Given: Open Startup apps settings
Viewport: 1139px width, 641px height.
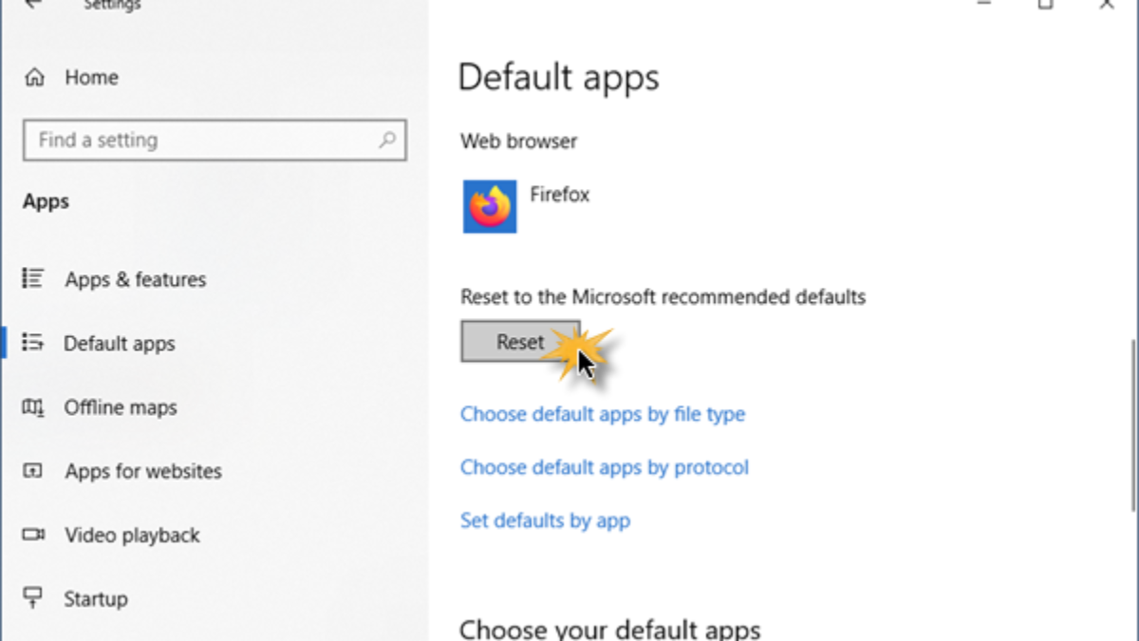Looking at the screenshot, I should pos(96,598).
